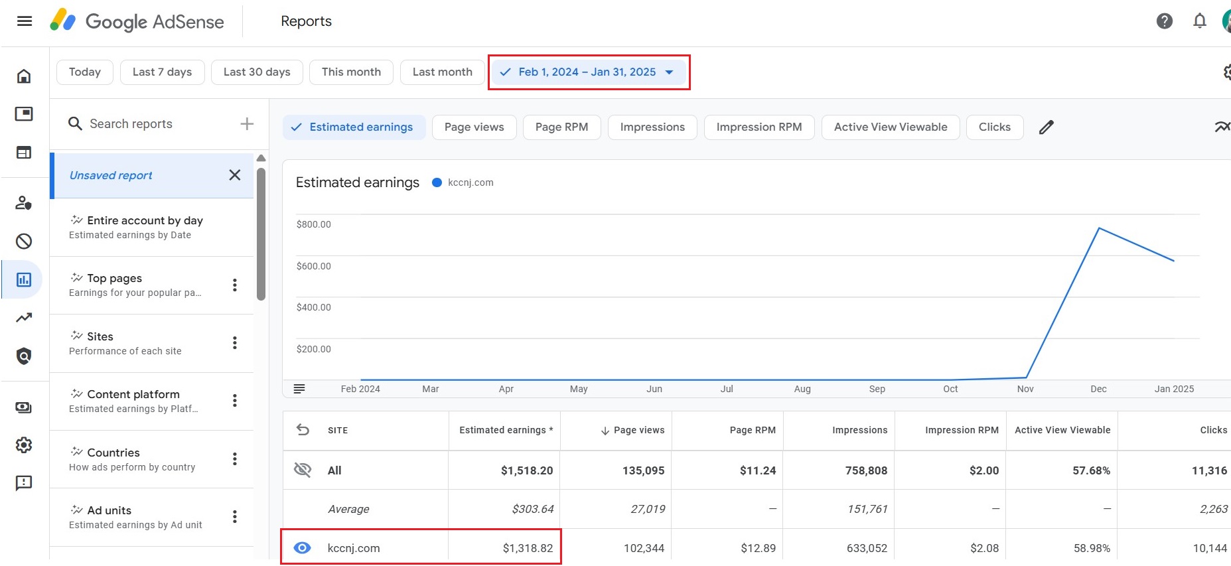The width and height of the screenshot is (1231, 566).
Task: Sort by Impression RPM column header
Action: pos(962,430)
